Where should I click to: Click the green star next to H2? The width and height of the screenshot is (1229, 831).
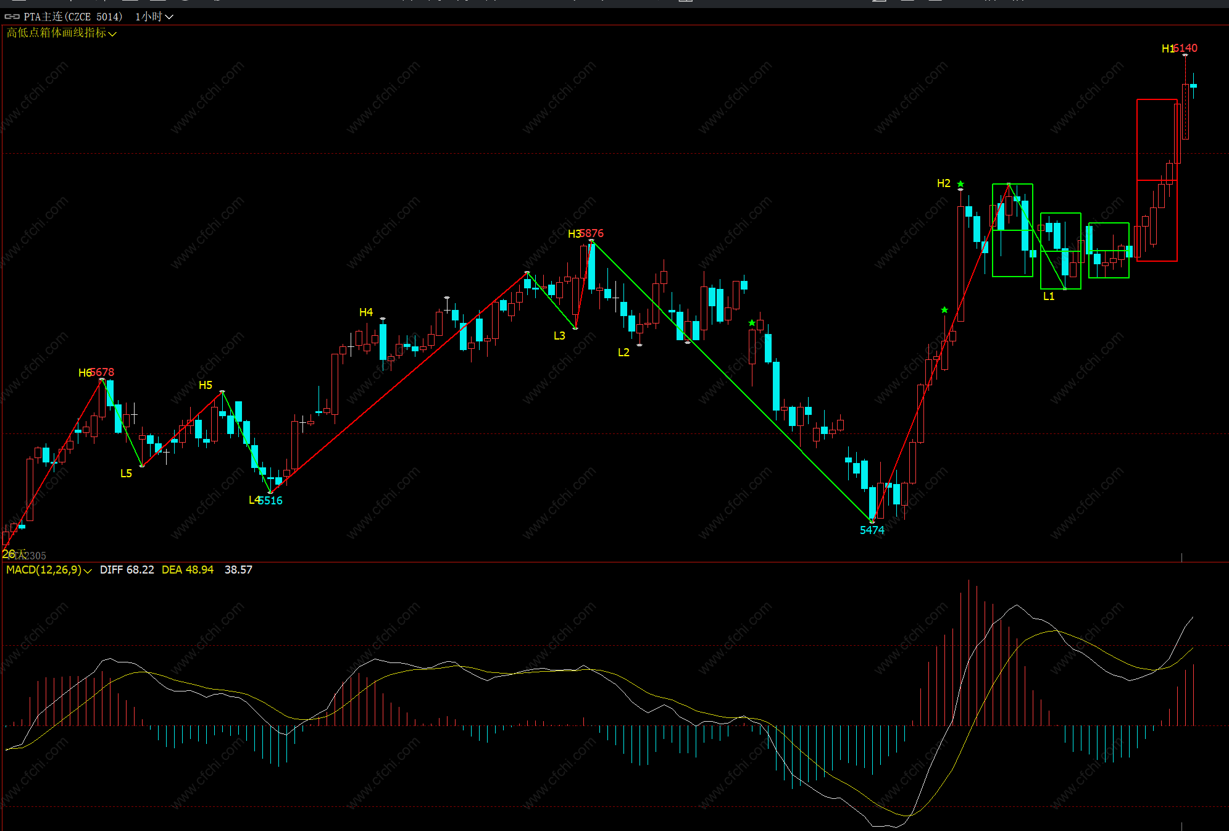[960, 184]
